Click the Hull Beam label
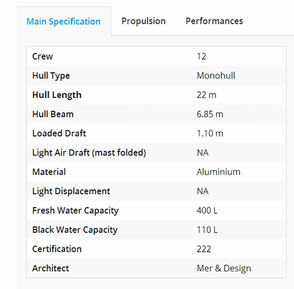Viewport: 294px width, 289px height. coord(53,114)
